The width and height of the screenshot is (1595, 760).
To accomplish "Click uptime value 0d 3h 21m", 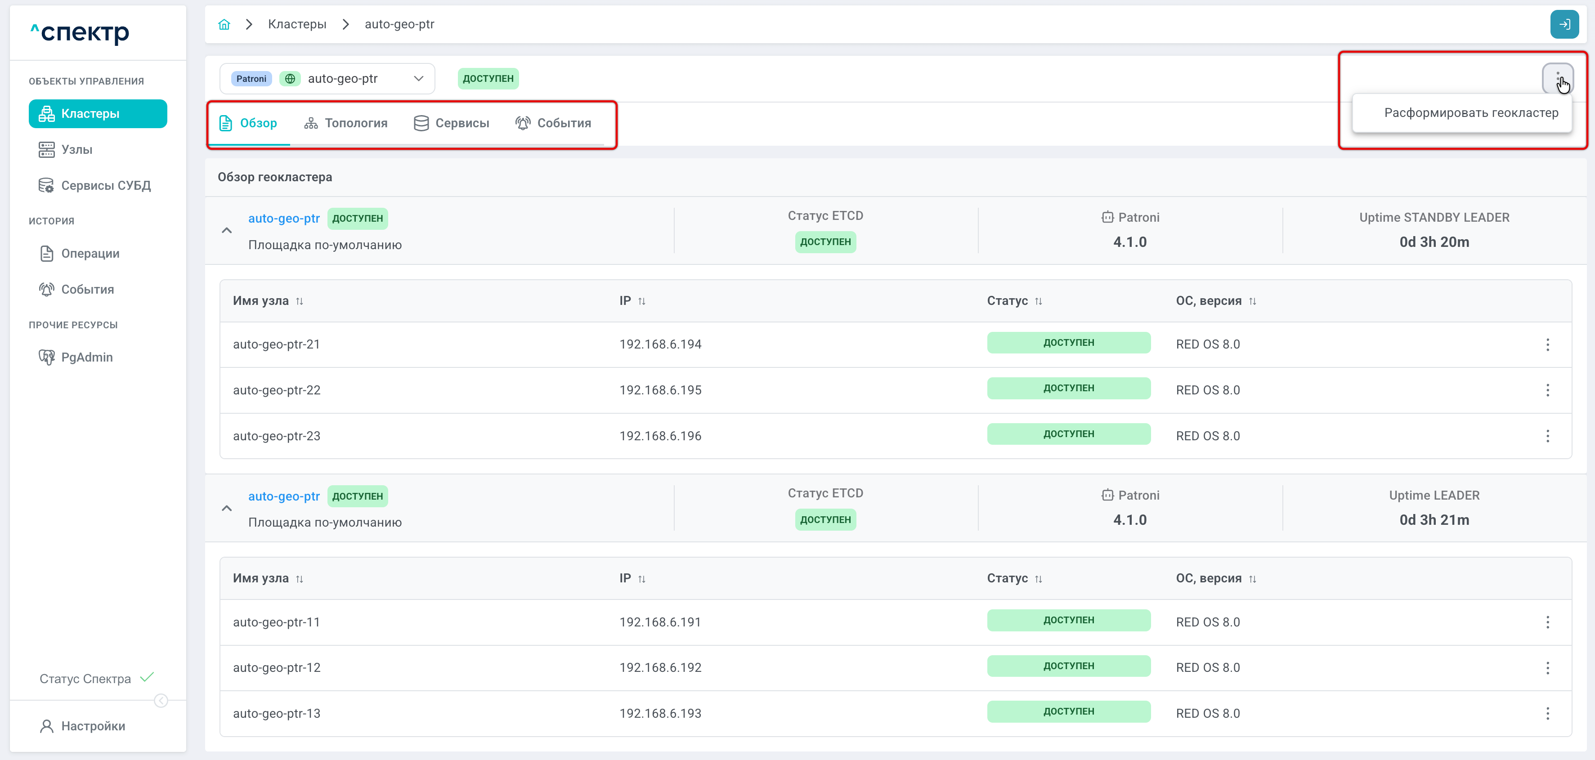I will [1434, 520].
